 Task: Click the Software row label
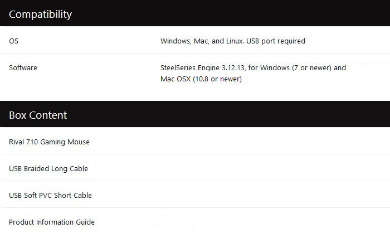(x=23, y=67)
